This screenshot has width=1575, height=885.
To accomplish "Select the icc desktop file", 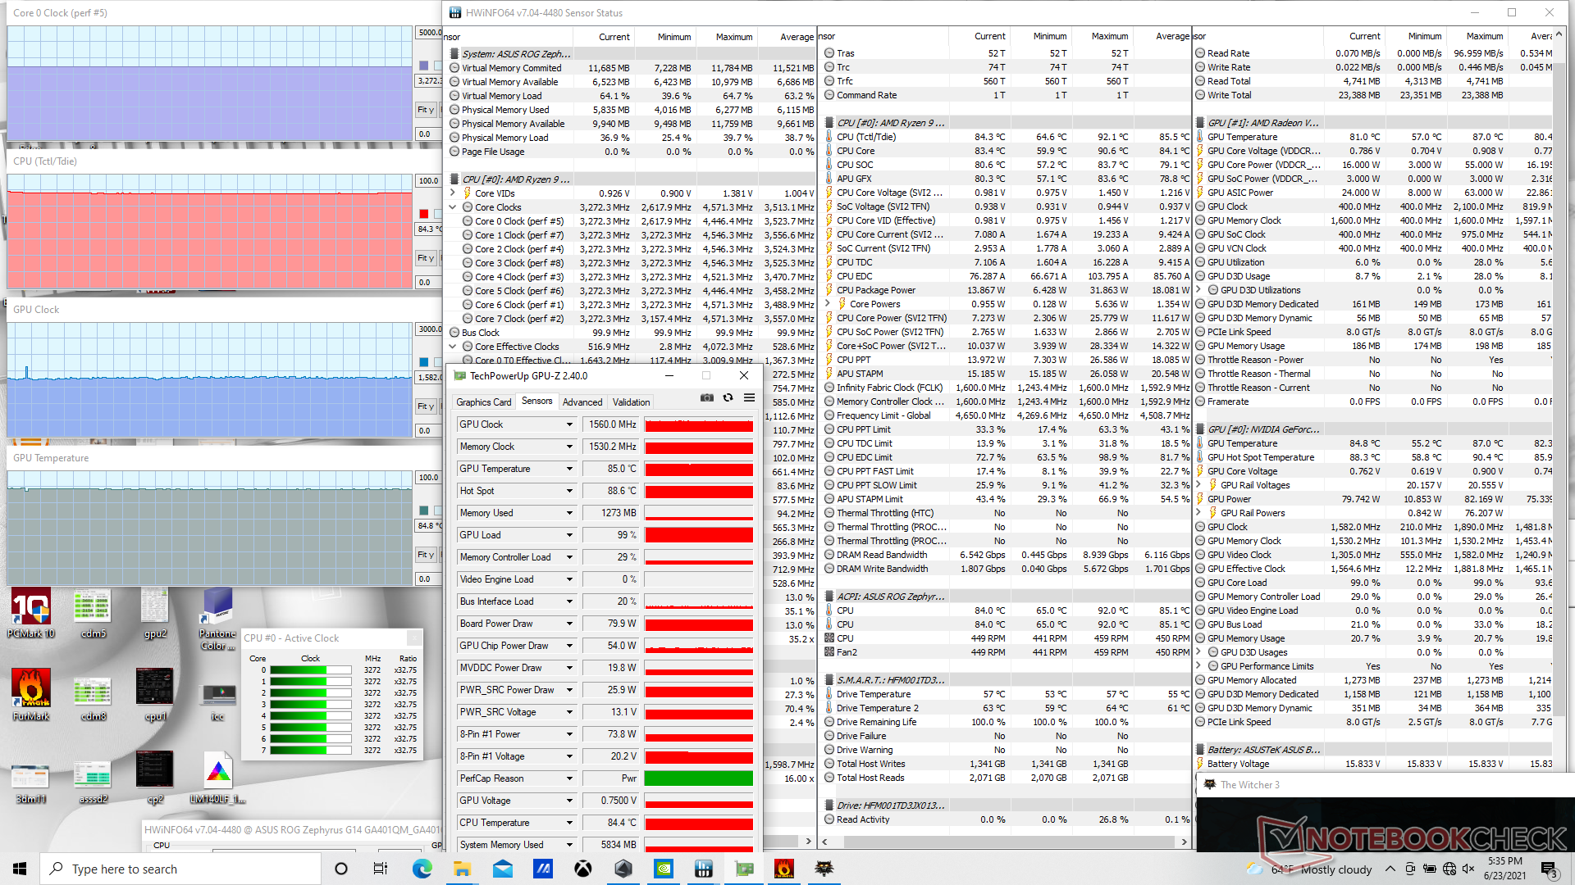I will [217, 701].
